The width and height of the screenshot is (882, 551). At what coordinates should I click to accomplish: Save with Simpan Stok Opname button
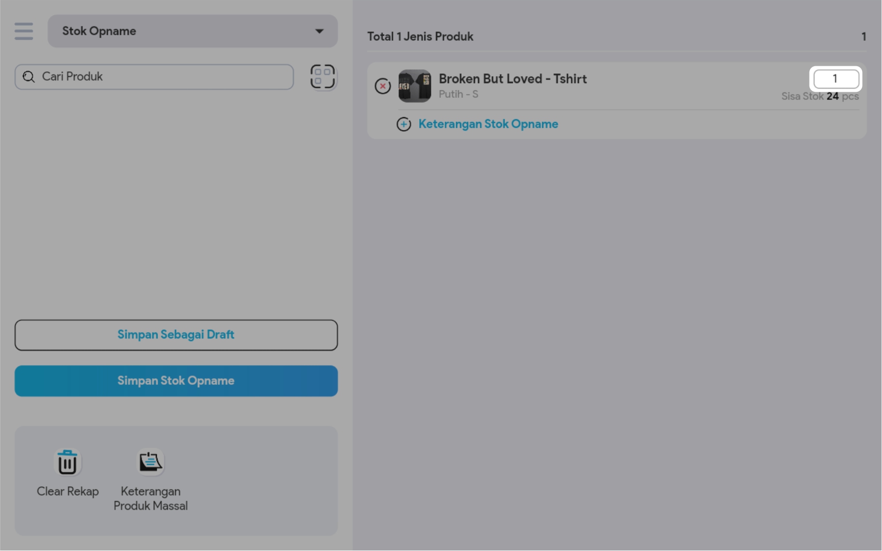(x=176, y=381)
